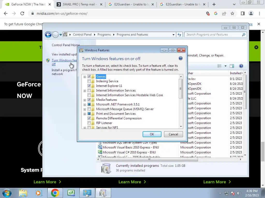
Task: Check the Indexing Service checkbox
Action: coord(89,81)
